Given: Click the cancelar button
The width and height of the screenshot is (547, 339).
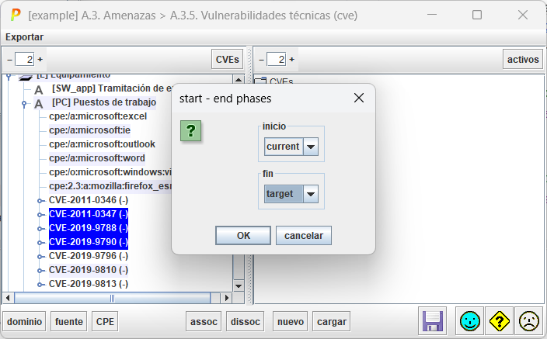Looking at the screenshot, I should 304,236.
